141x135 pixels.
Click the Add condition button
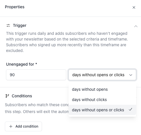pyautogui.click(x=23, y=126)
